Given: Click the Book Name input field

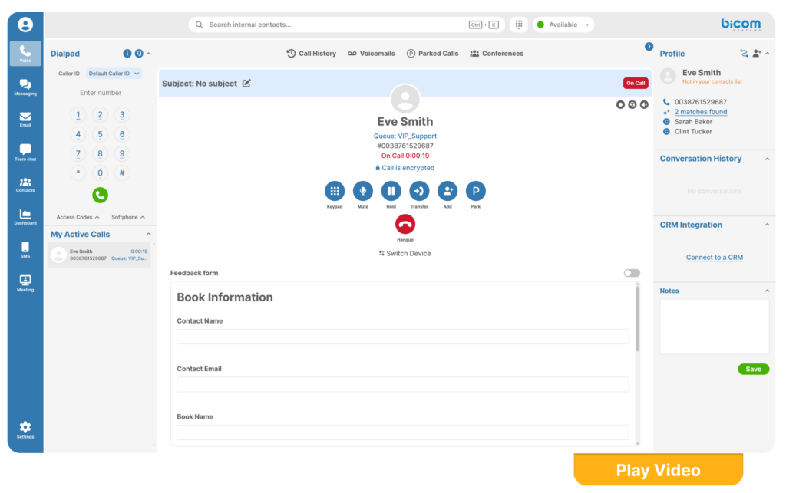Looking at the screenshot, I should [x=402, y=432].
